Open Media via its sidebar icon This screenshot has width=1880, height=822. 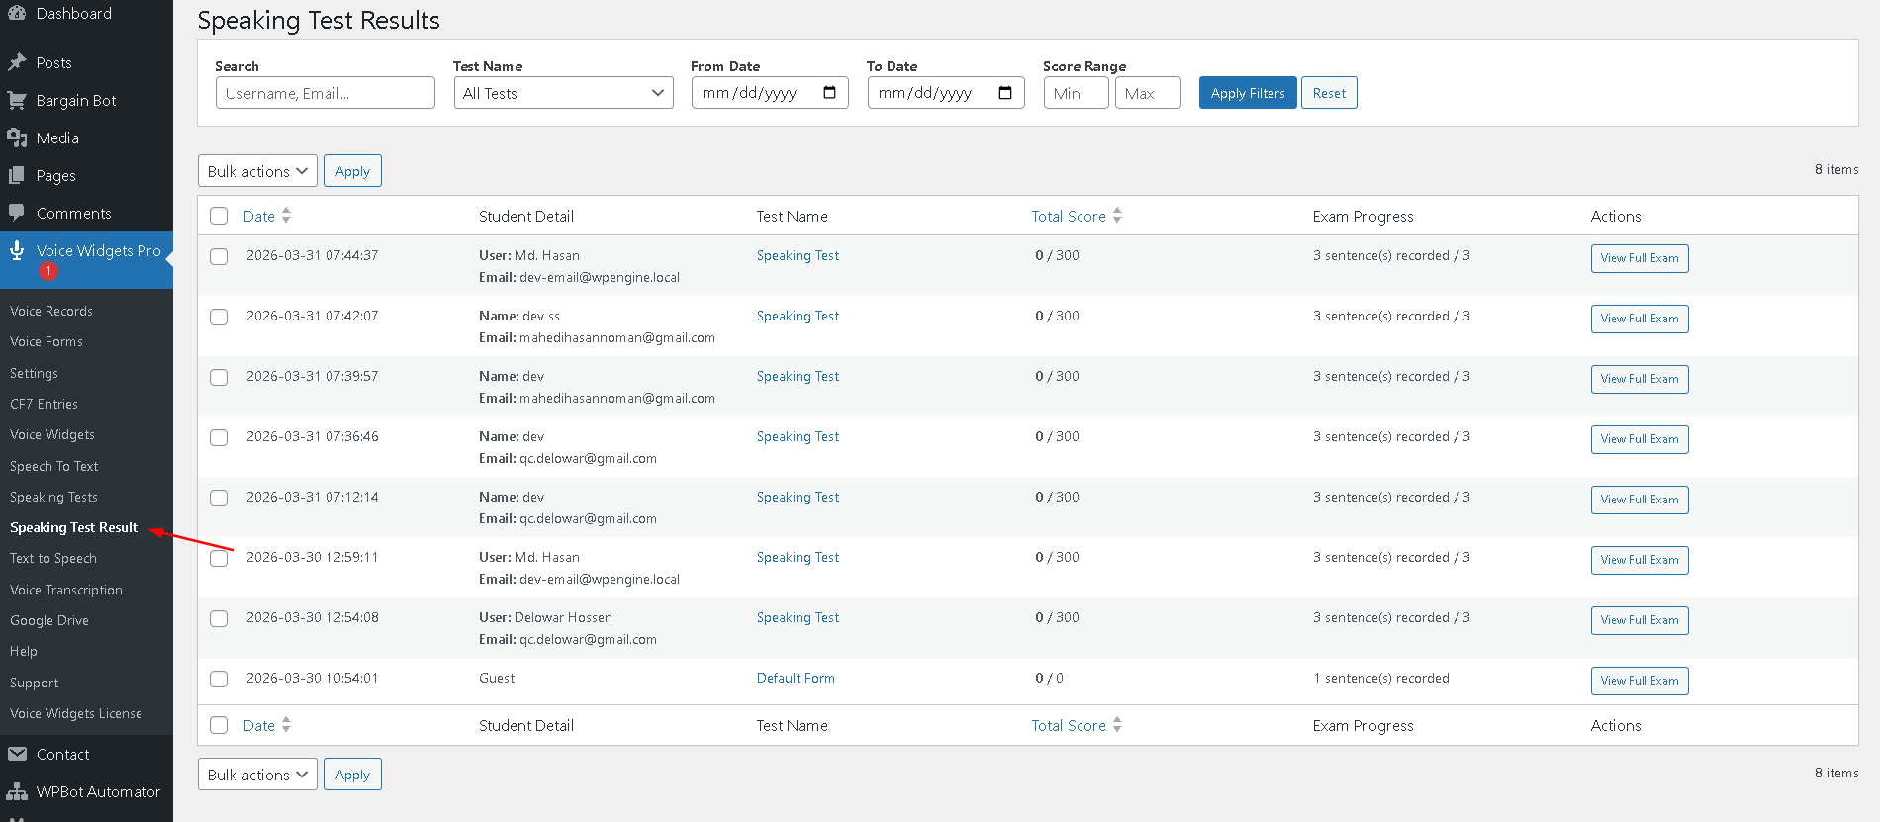[17, 137]
